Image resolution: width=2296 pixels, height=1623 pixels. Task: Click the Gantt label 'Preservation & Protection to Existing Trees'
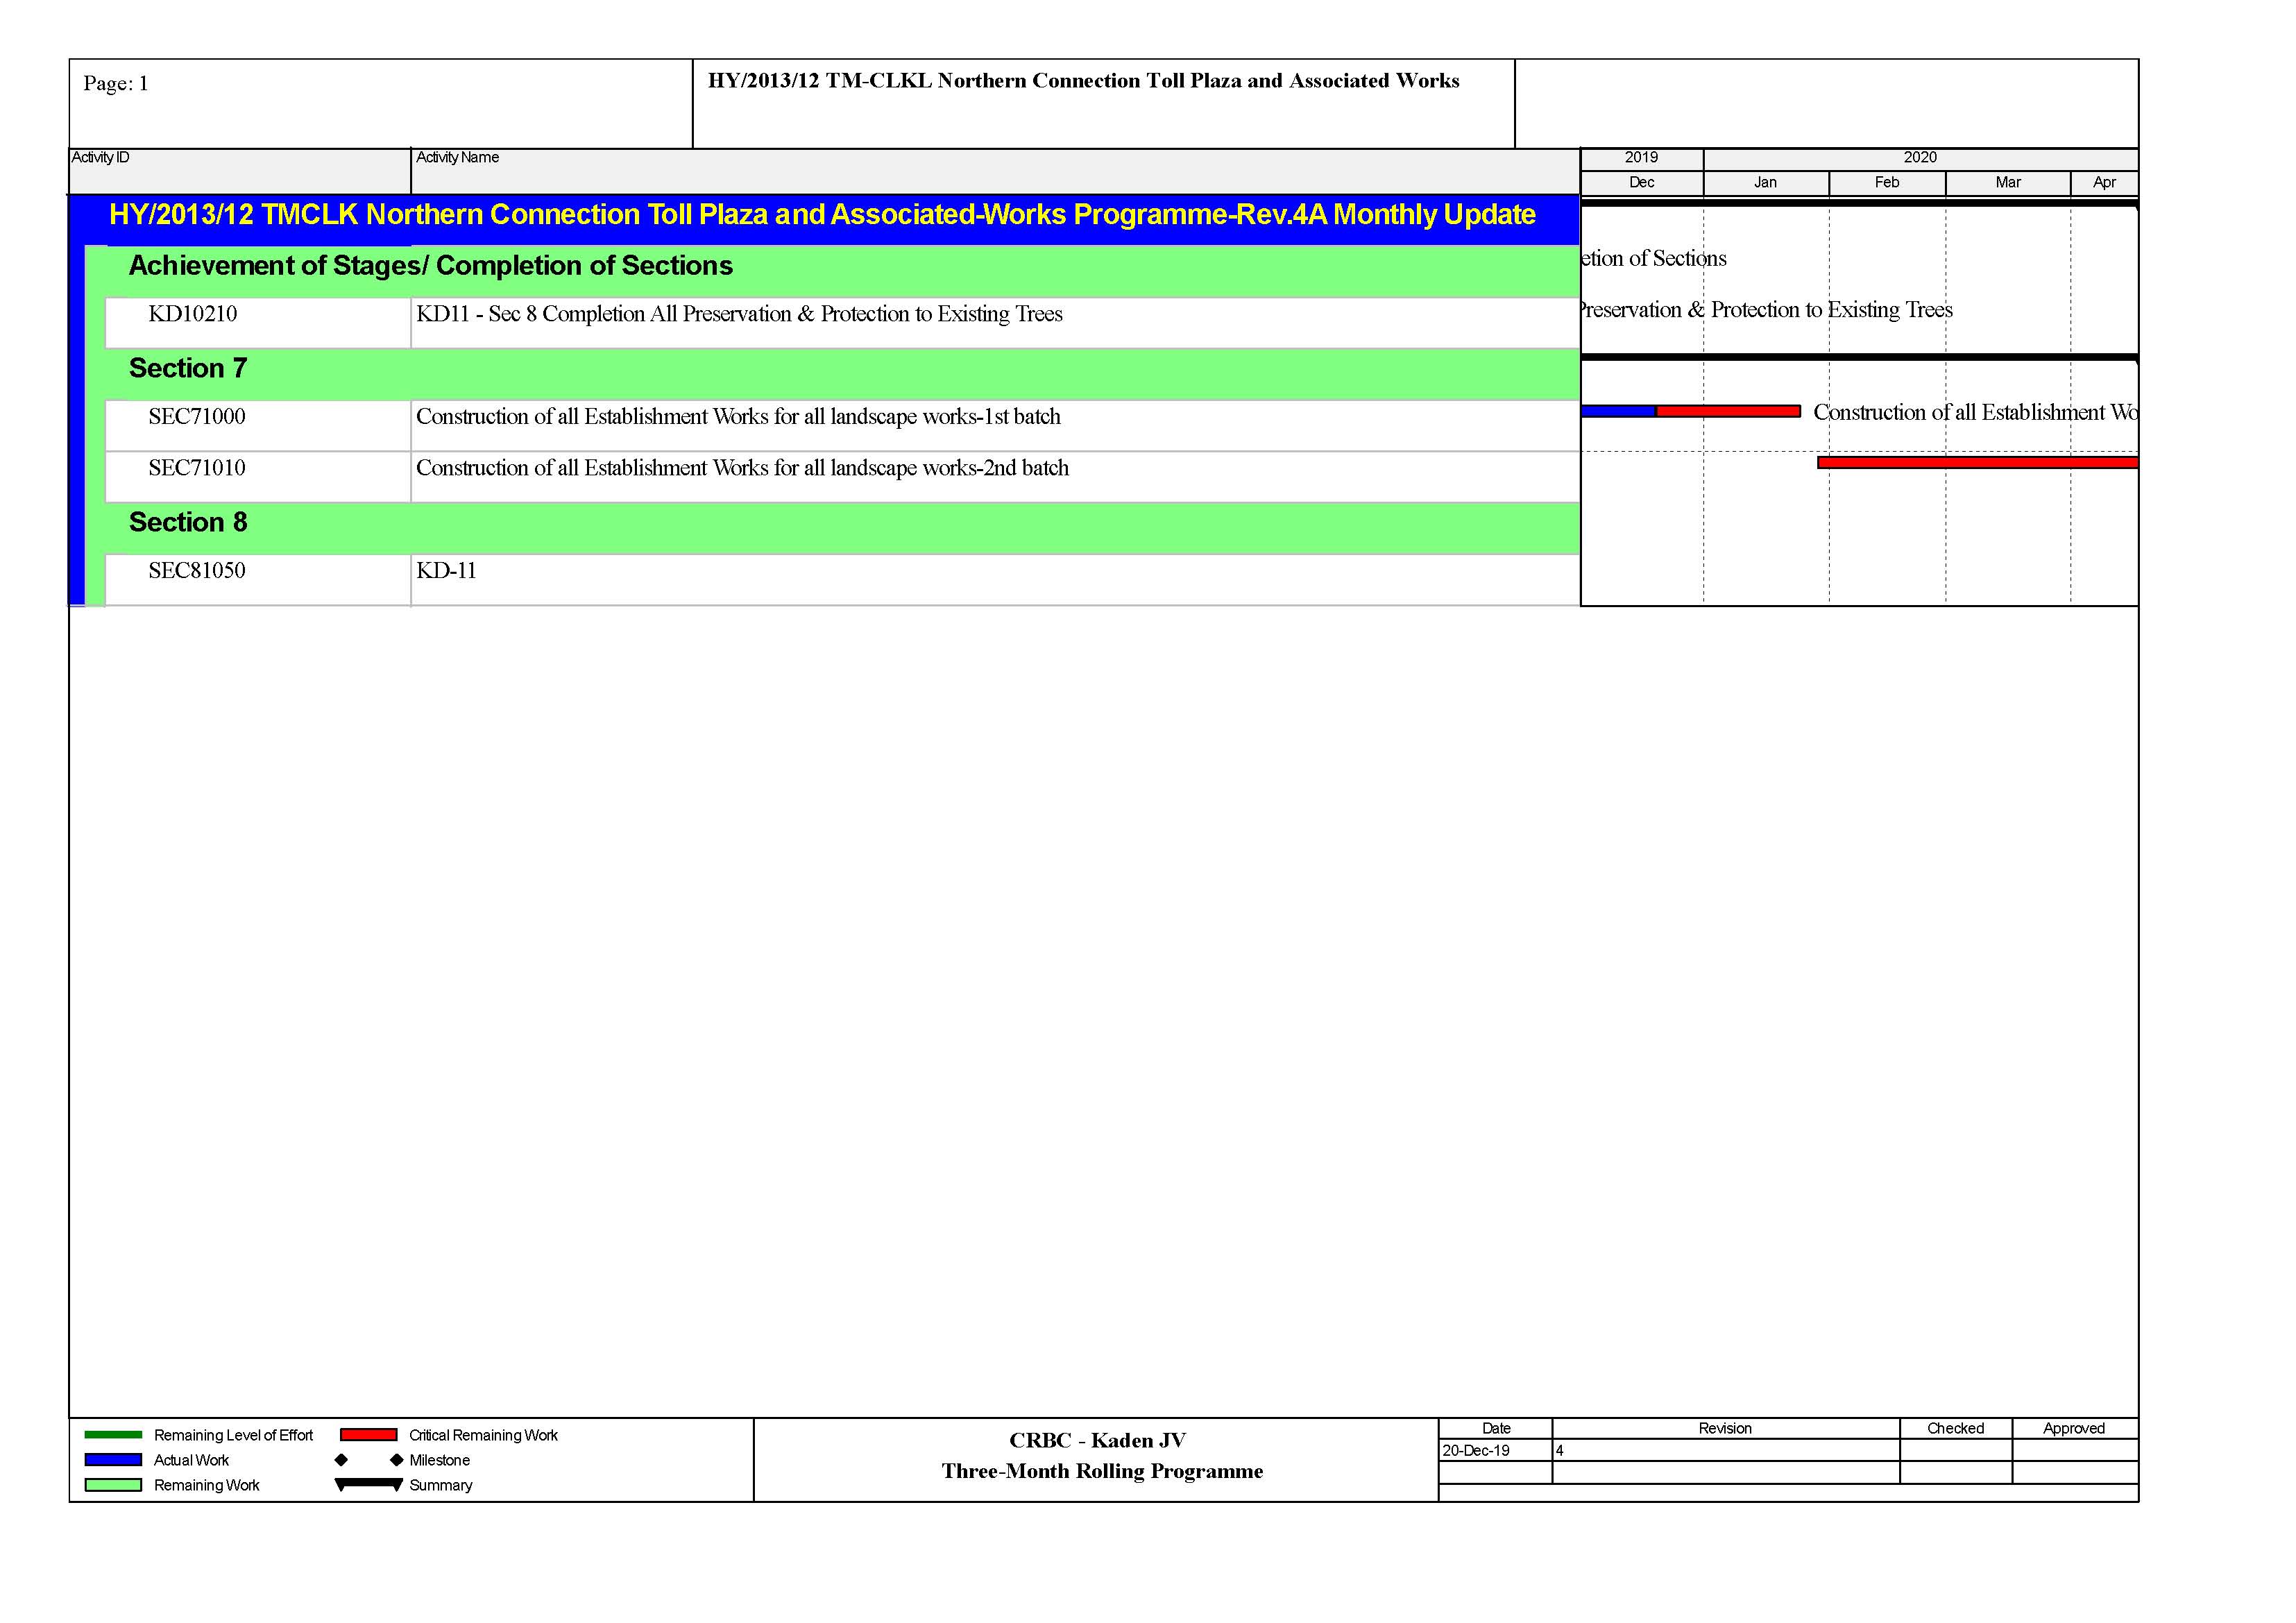[1767, 310]
